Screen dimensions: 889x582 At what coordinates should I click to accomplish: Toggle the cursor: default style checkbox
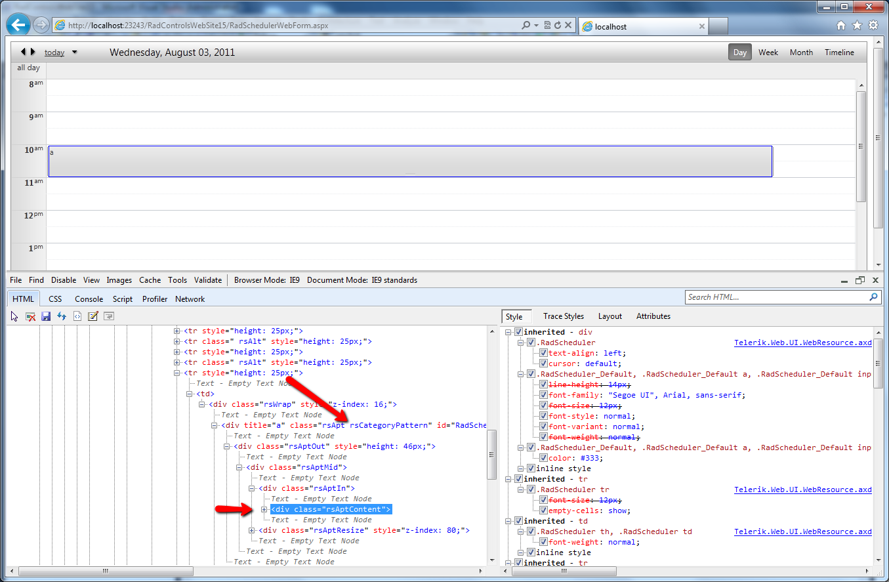pos(543,364)
